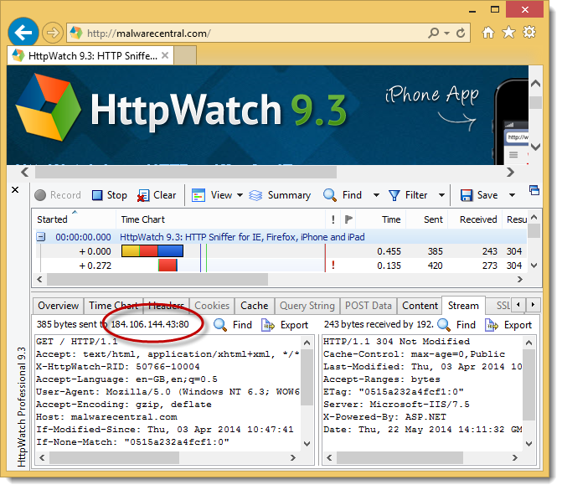Viewport: 562px width, 490px height.
Task: Click the web page horizontal scrollbar thumb
Action: point(186,173)
